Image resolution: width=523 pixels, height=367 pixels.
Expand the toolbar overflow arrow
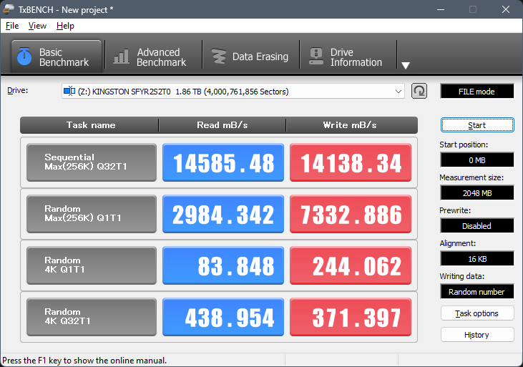[405, 66]
